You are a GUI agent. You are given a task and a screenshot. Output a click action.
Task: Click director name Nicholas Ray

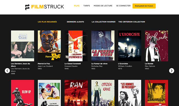tap(97, 66)
